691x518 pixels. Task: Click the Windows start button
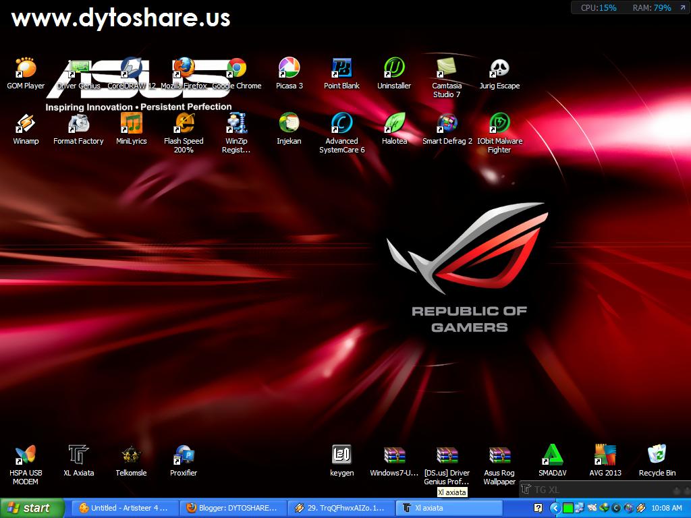pos(32,508)
